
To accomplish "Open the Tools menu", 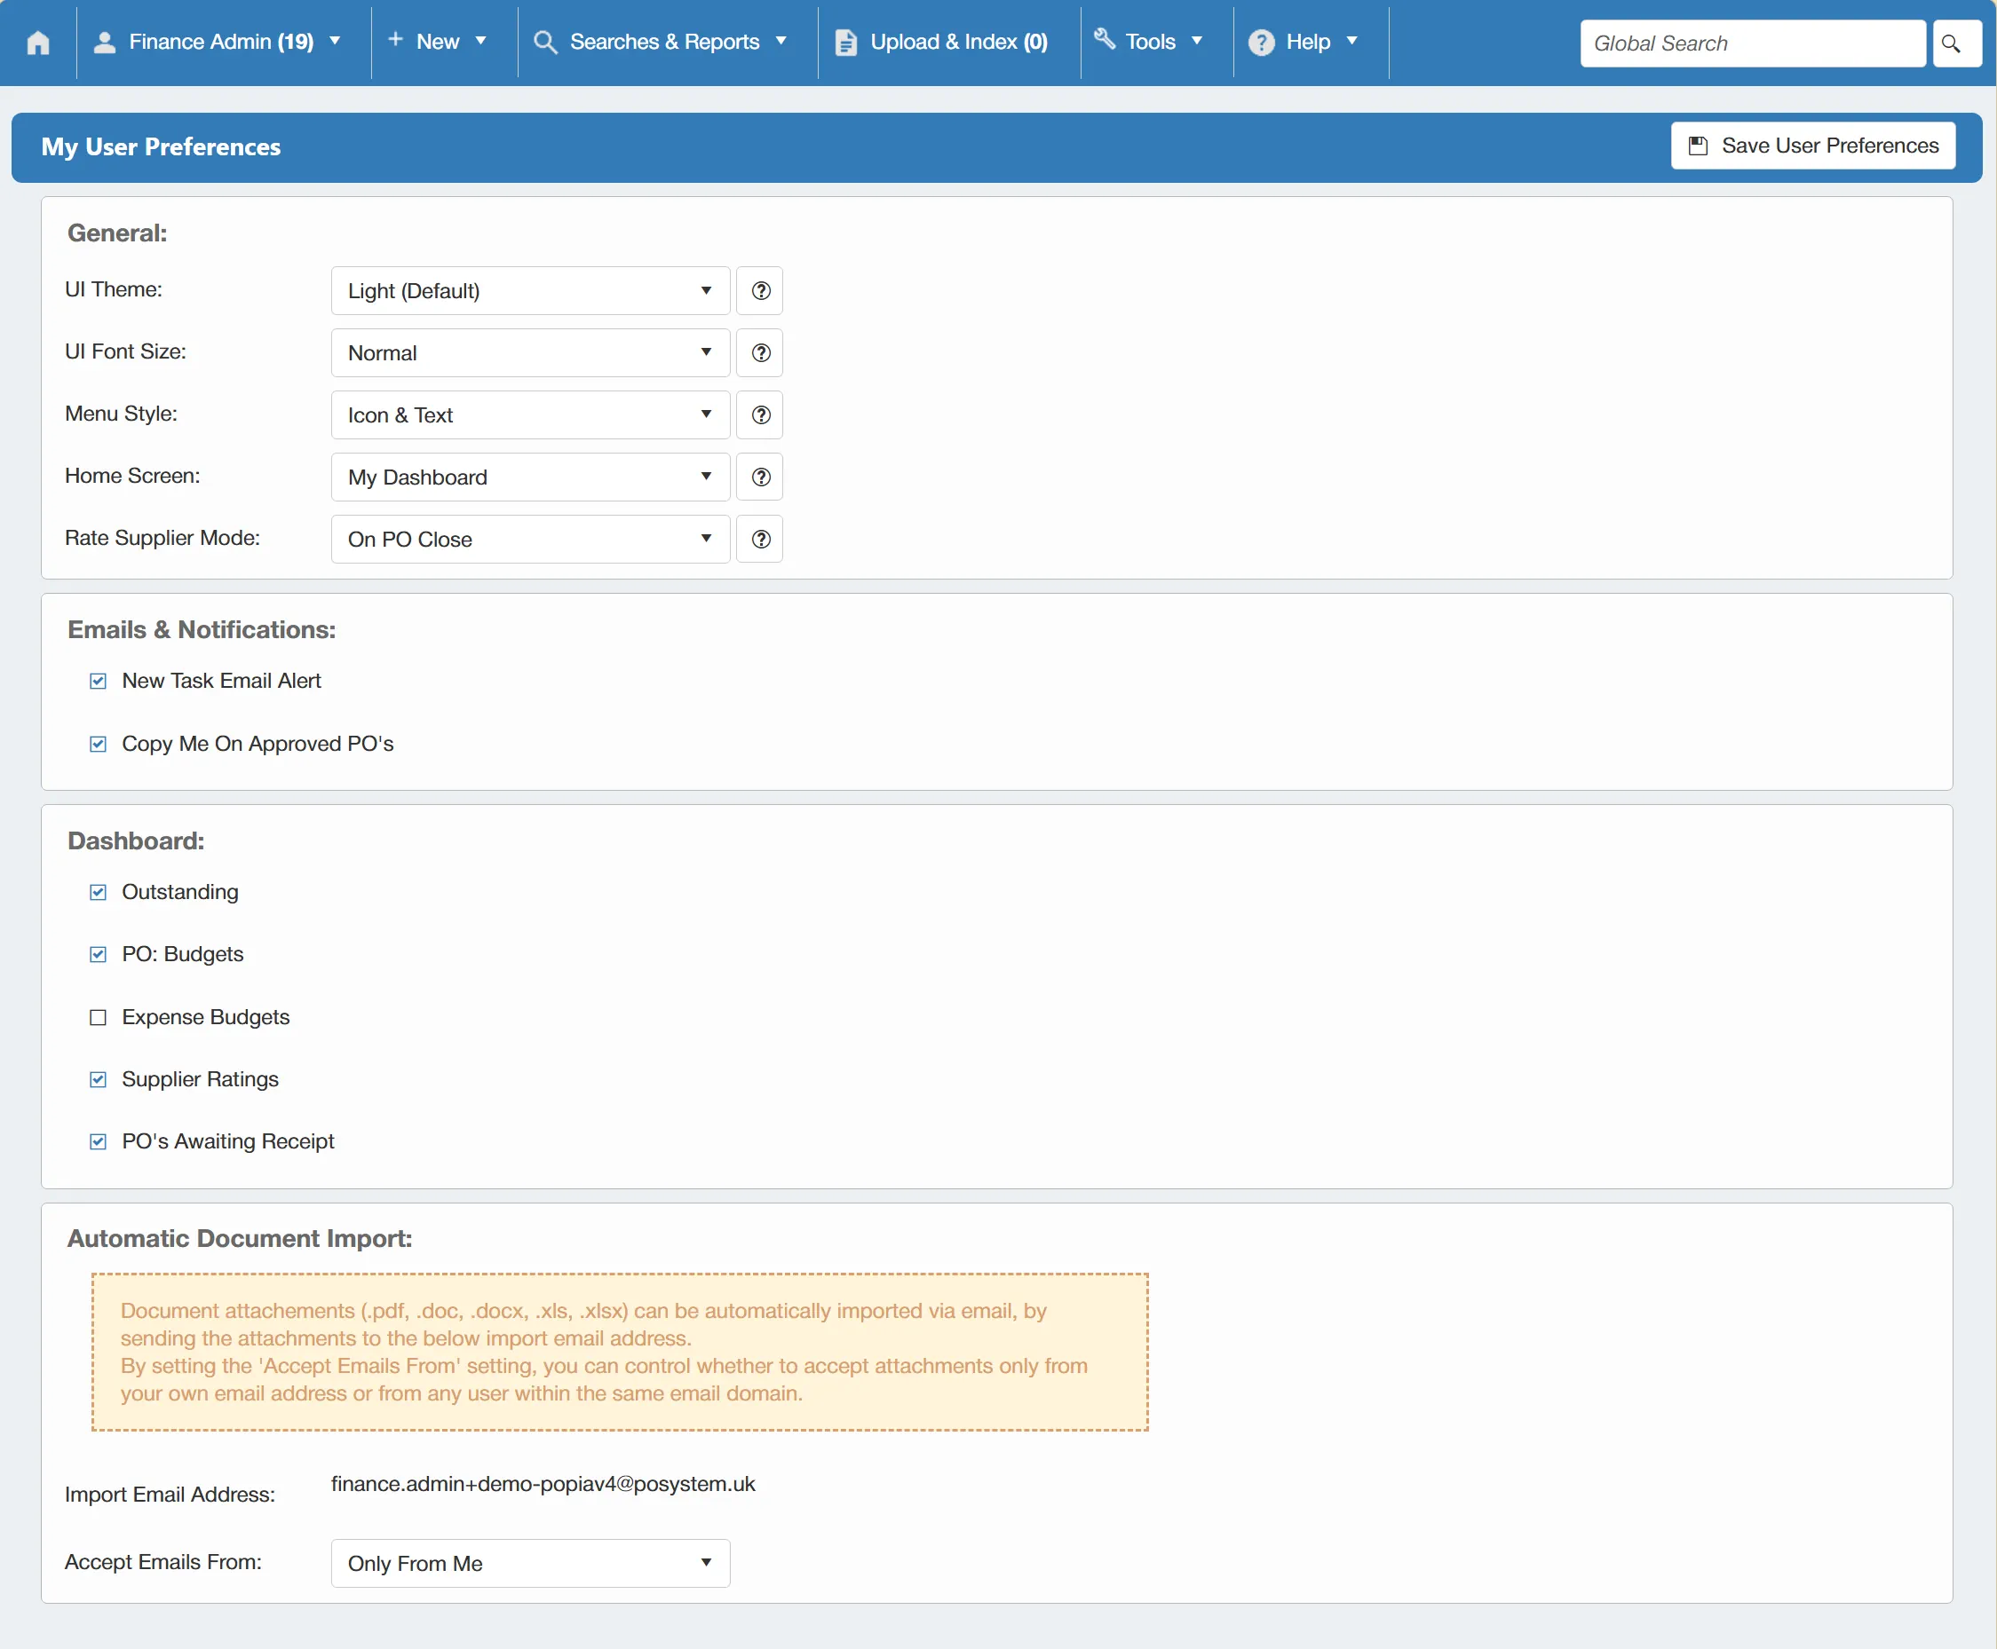I will click(x=1148, y=42).
